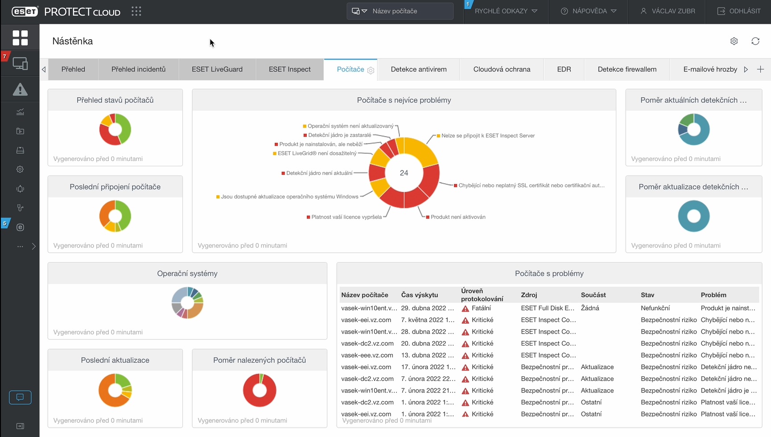Viewport: 771px width, 437px height.
Task: Switch to the Cloudová ochrana tab
Action: click(502, 69)
